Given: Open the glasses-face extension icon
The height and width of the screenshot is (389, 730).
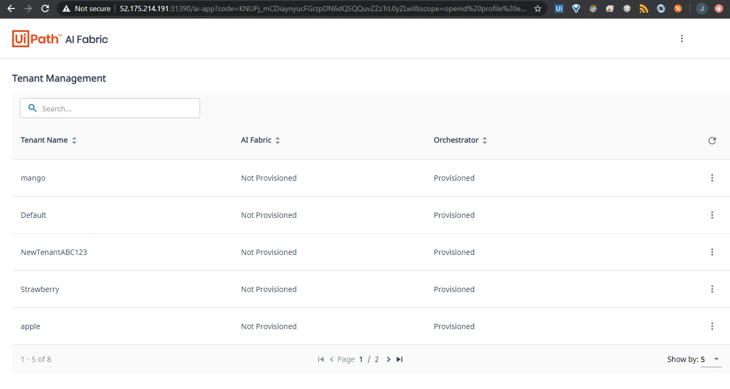Looking at the screenshot, I should tap(593, 8).
